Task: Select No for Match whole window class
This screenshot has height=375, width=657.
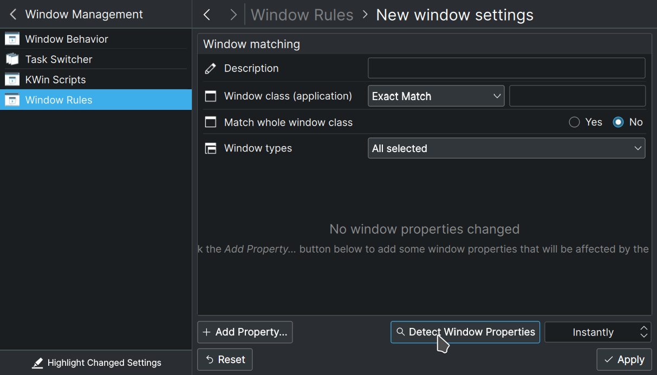Action: pos(628,122)
